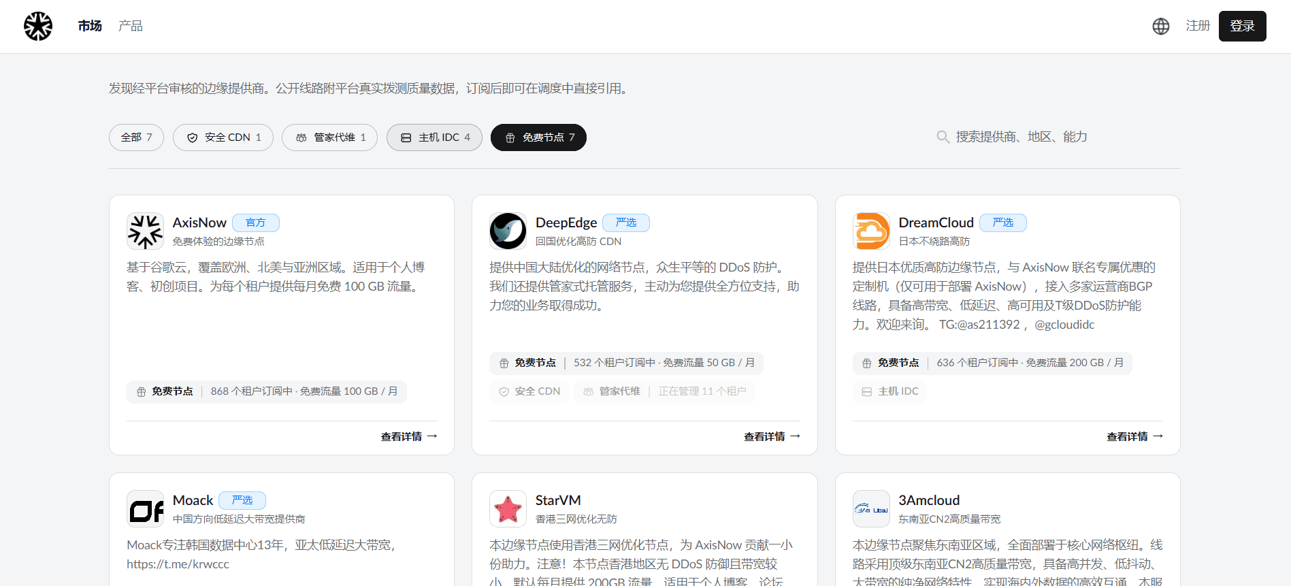Image resolution: width=1291 pixels, height=586 pixels.
Task: Filter by 管家代维 category
Action: [x=330, y=137]
